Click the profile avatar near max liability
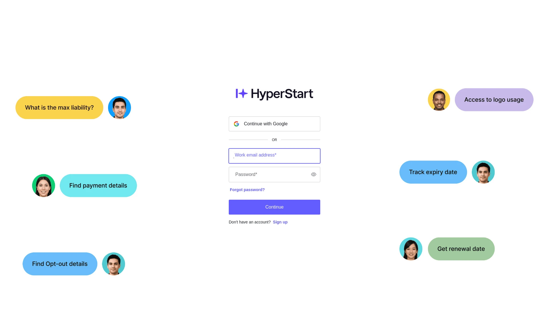Viewport: 549px width, 309px height. click(119, 108)
